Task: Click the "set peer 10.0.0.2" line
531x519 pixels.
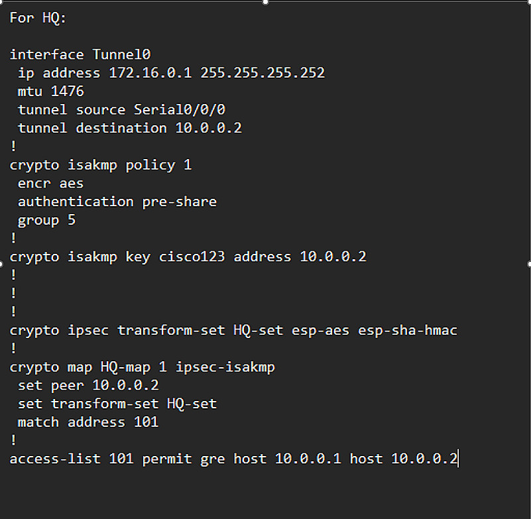Action: coord(88,384)
